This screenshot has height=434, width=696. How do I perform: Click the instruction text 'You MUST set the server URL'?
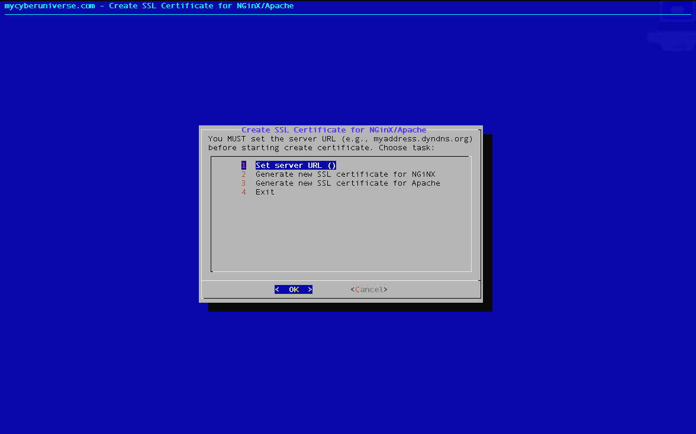(x=272, y=139)
